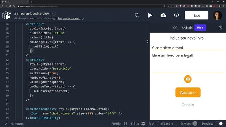Viewport: 226px width, 127px height.
Task: Click the Expo Snack cube logo
Action: pyautogui.click(x=7, y=15)
